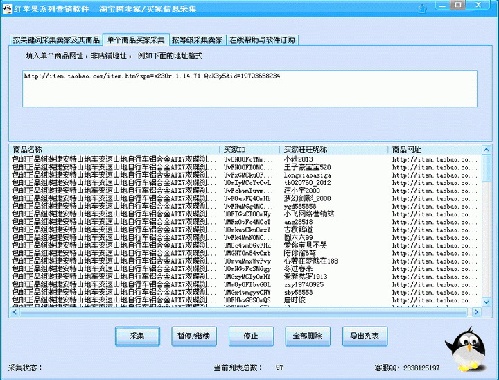The height and width of the screenshot is (380, 499).
Task: Select the row for buyer 心若在梦就在188
Action: pyautogui.click(x=246, y=261)
